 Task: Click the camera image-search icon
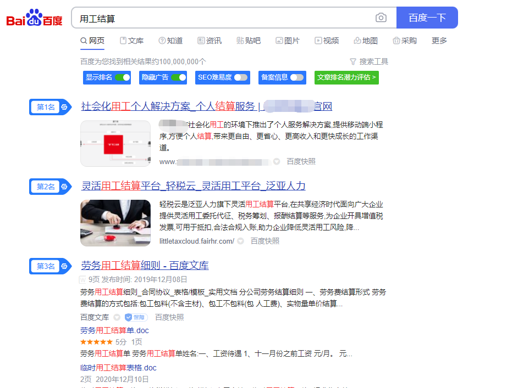(x=381, y=18)
